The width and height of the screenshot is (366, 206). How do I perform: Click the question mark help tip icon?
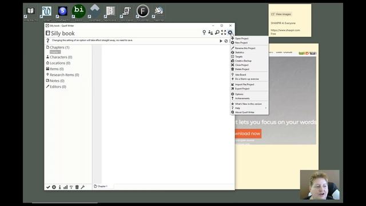coord(48,41)
